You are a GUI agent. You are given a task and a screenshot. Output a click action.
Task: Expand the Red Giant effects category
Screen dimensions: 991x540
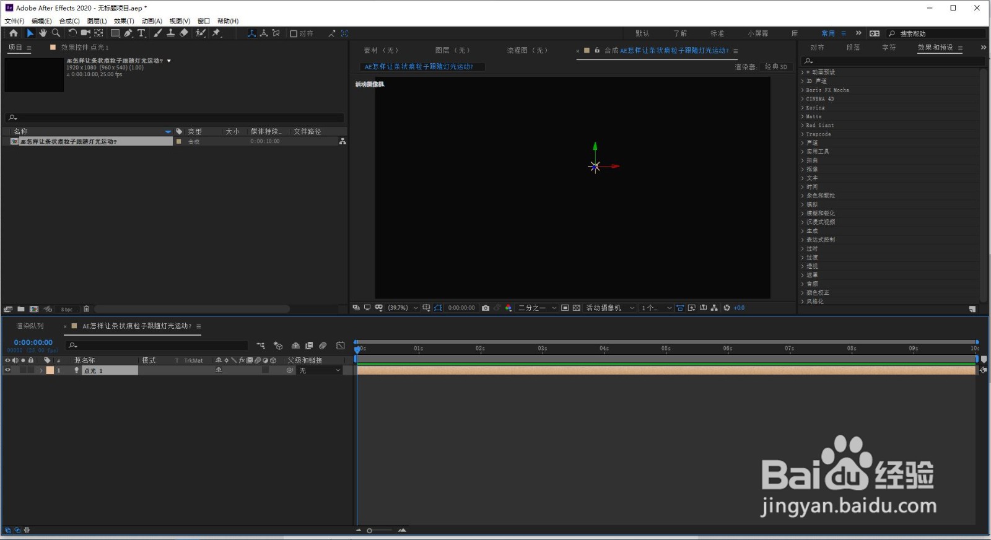tap(803, 126)
